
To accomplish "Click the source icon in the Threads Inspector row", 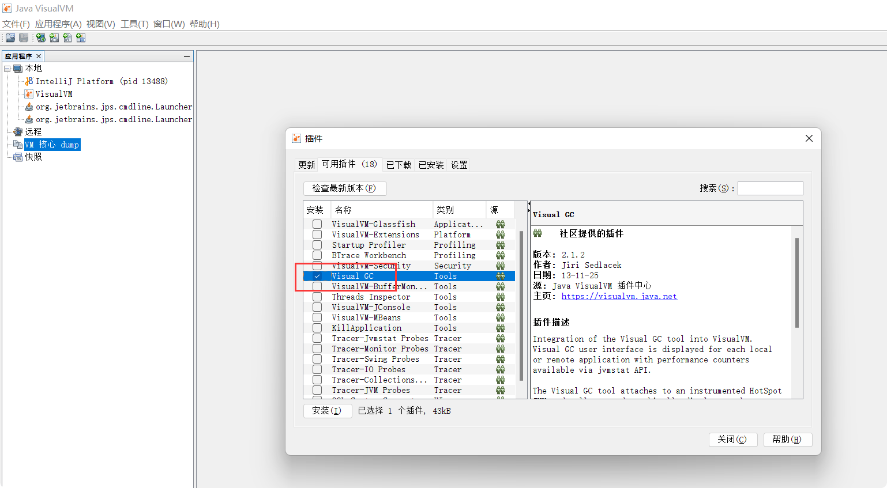I will coord(501,297).
